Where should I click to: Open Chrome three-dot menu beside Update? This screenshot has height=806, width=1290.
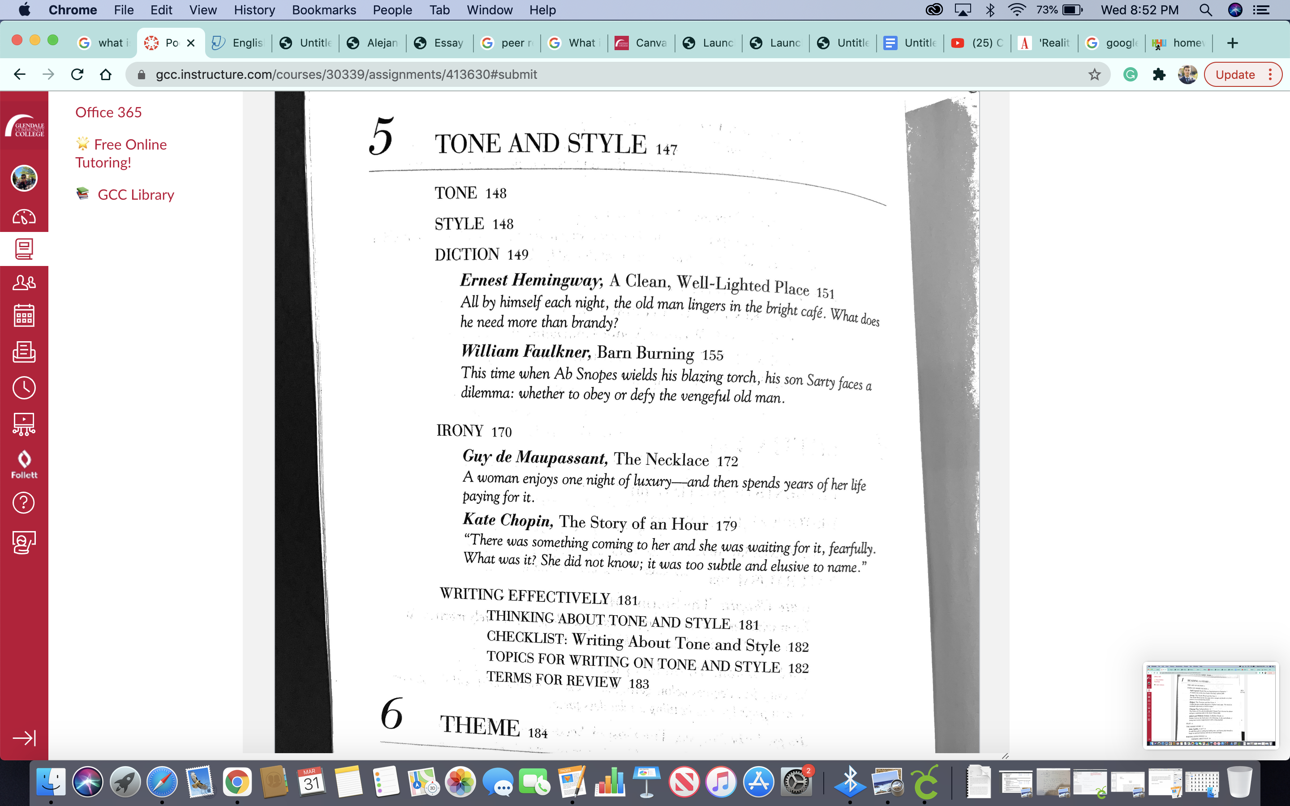[x=1270, y=75]
